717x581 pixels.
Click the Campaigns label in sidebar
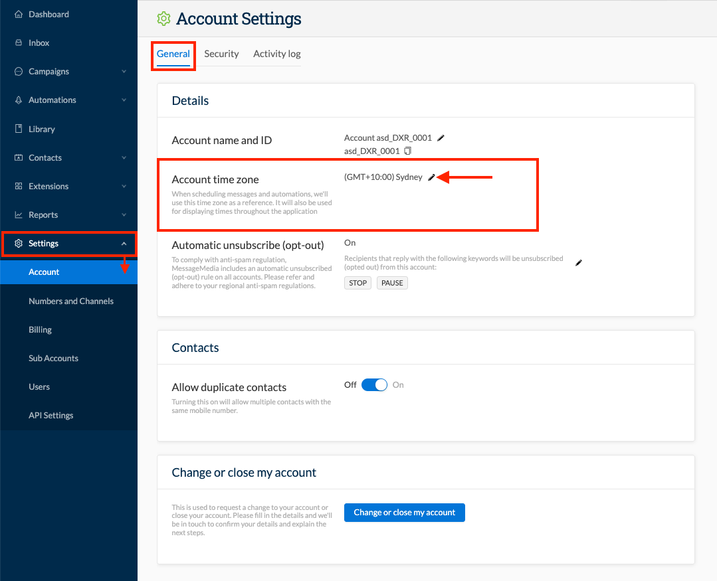(49, 71)
